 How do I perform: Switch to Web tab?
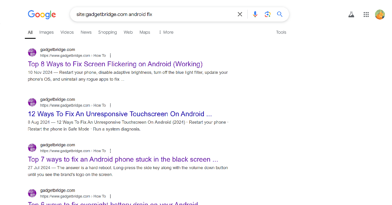[x=128, y=32]
